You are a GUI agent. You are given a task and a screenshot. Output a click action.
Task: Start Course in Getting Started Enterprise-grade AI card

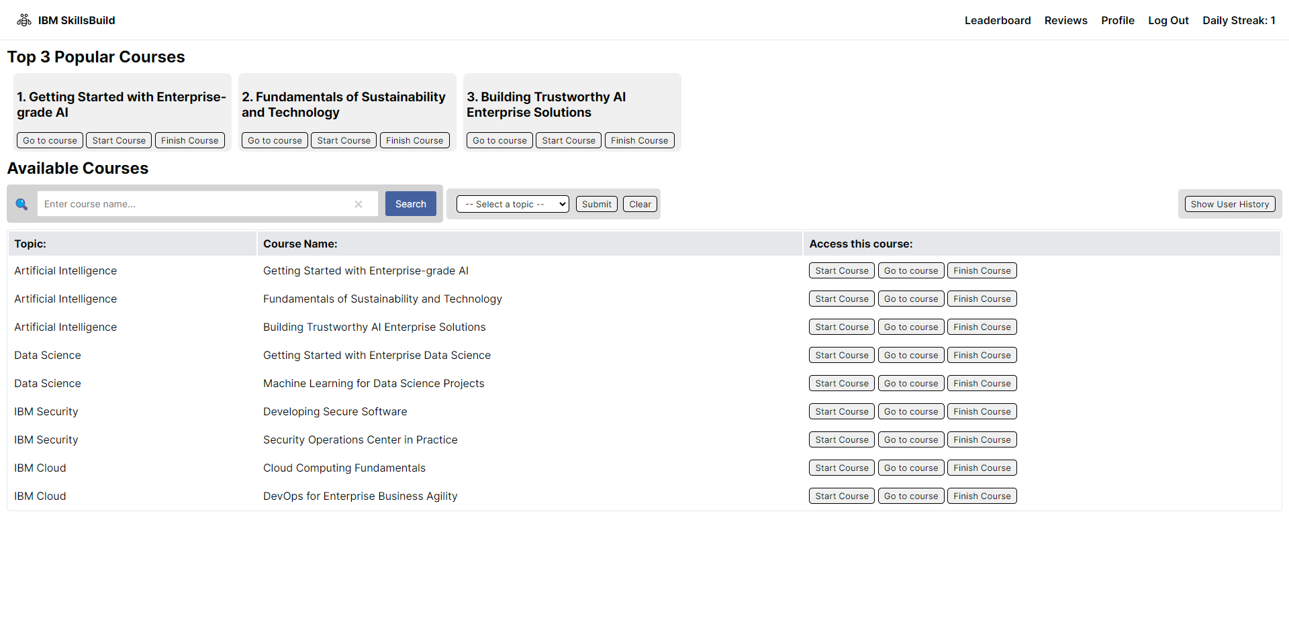[x=119, y=140]
